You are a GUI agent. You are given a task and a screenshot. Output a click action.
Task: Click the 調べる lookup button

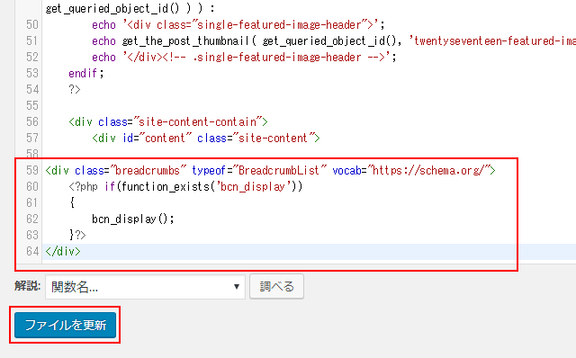pos(276,286)
